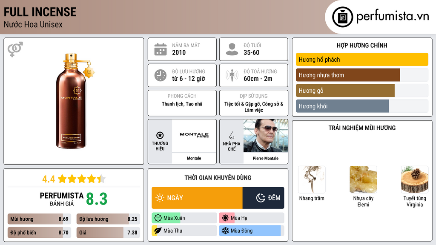The width and height of the screenshot is (436, 245).
Task: Click the 4.4 star rating
Action: [x=74, y=179]
